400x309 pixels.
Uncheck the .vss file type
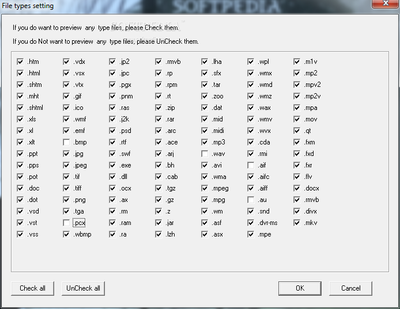pyautogui.click(x=20, y=234)
